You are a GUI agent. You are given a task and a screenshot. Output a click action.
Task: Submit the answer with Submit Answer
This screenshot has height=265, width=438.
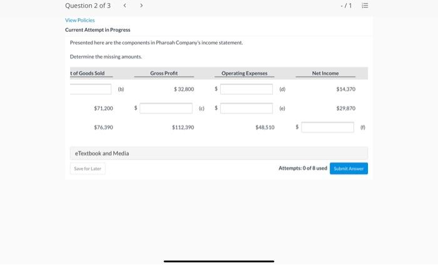click(x=349, y=169)
